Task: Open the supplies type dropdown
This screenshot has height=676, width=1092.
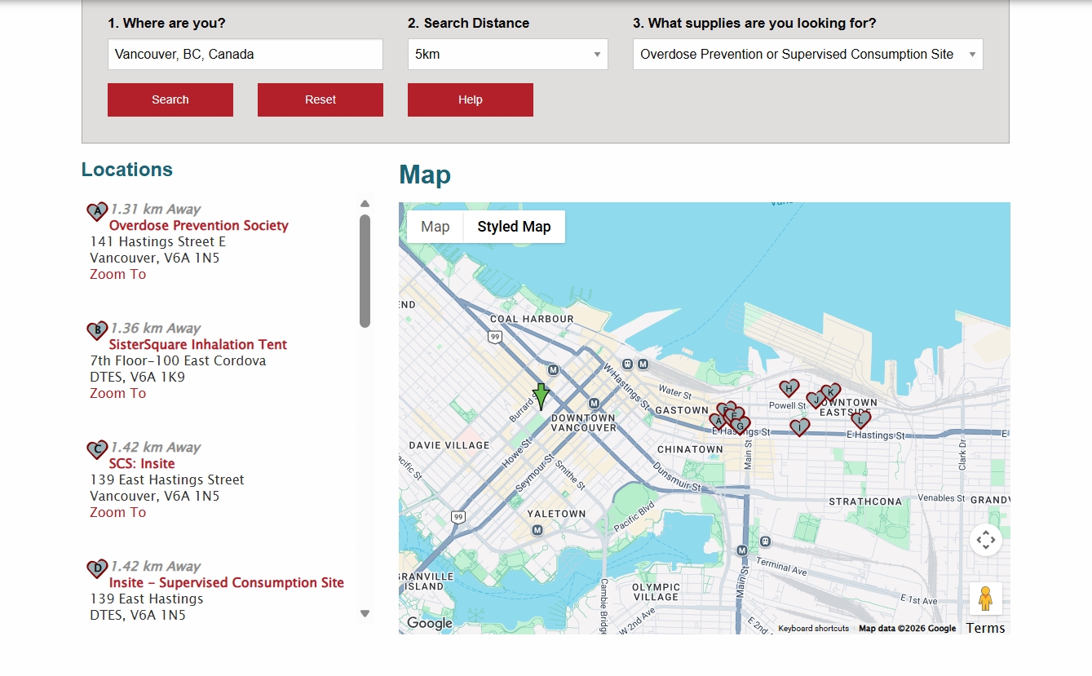Action: (x=808, y=55)
